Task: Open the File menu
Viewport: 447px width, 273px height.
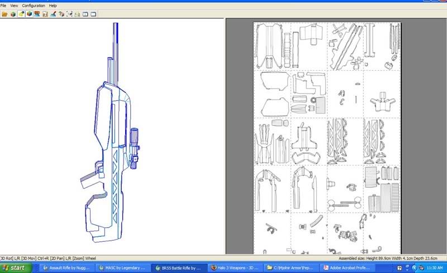Action: (3, 6)
